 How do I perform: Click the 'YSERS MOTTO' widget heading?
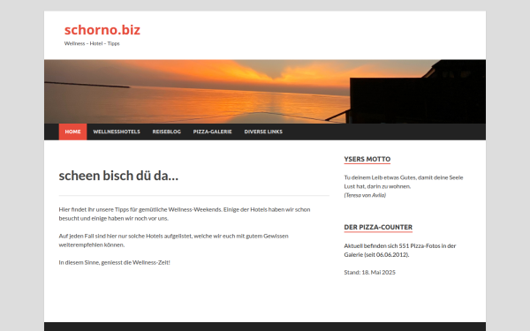[x=367, y=159]
